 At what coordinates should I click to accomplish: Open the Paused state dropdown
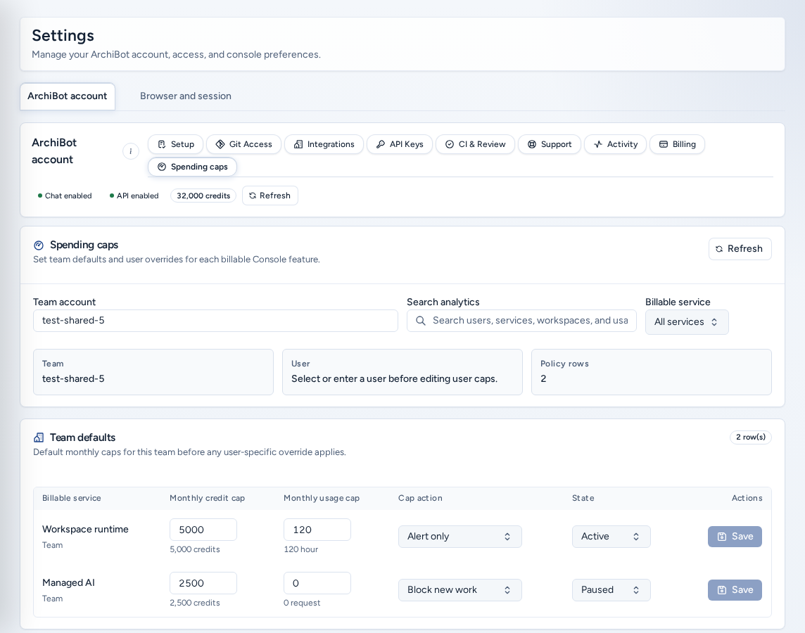[x=611, y=590]
